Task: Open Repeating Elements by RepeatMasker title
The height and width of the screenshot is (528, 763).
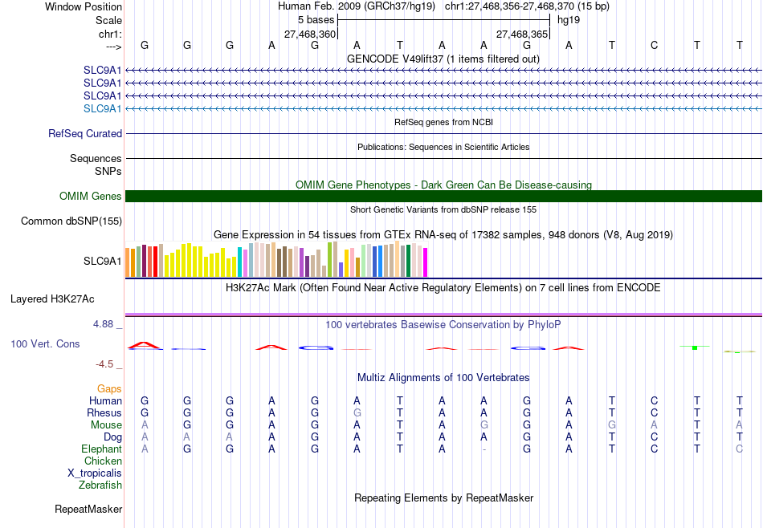Action: [443, 498]
